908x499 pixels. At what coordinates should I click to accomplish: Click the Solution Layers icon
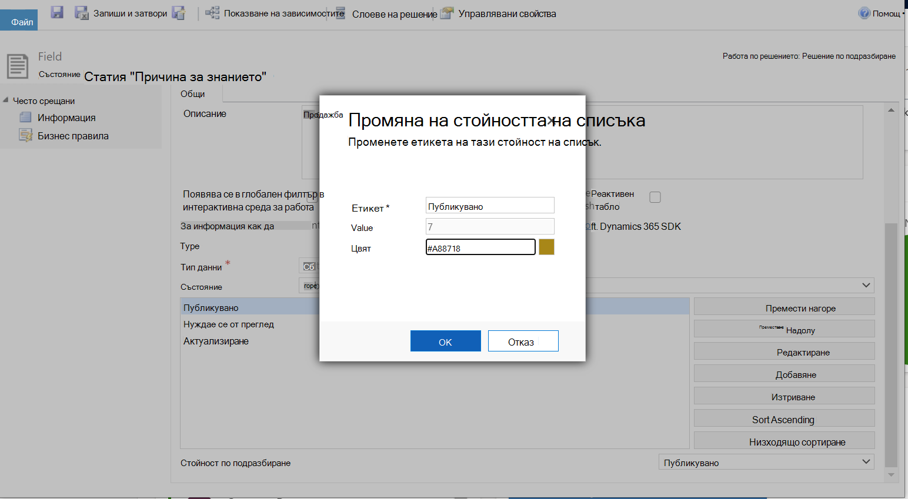pos(340,13)
